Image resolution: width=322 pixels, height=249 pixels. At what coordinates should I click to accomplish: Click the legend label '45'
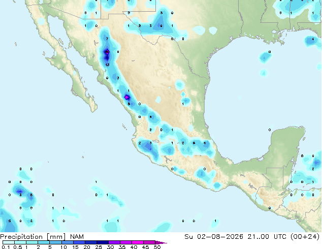[x=146, y=247]
